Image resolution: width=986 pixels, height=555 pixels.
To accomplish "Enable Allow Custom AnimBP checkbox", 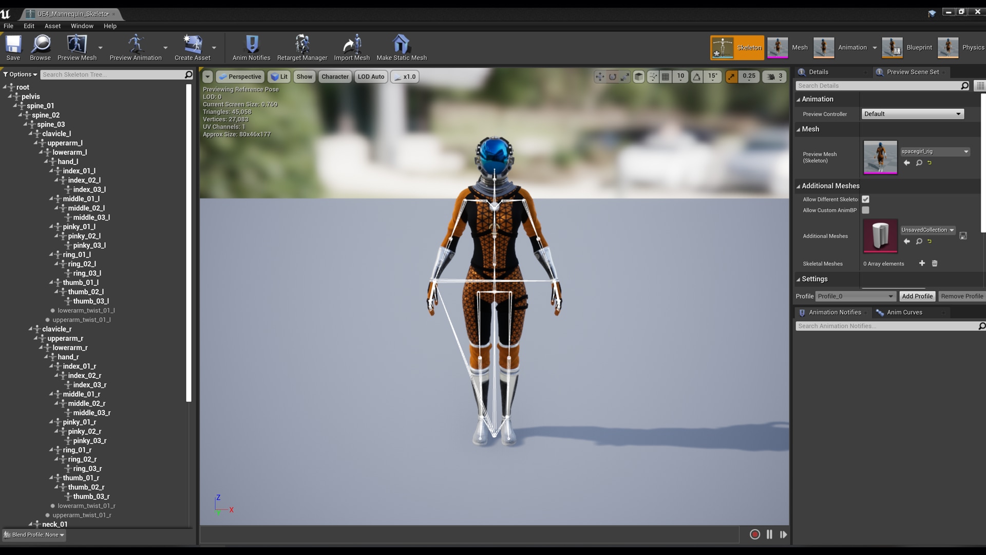I will pyautogui.click(x=865, y=210).
